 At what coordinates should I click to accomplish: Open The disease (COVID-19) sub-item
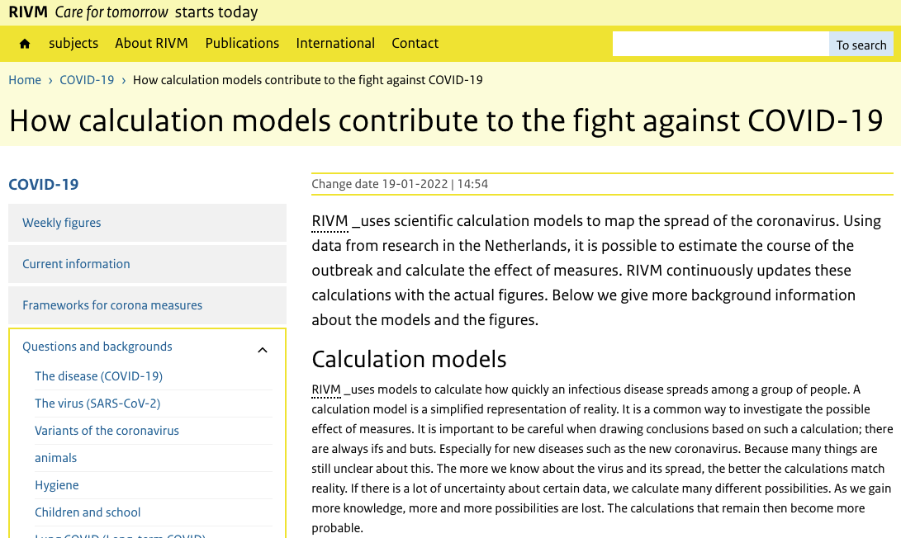pyautogui.click(x=99, y=376)
